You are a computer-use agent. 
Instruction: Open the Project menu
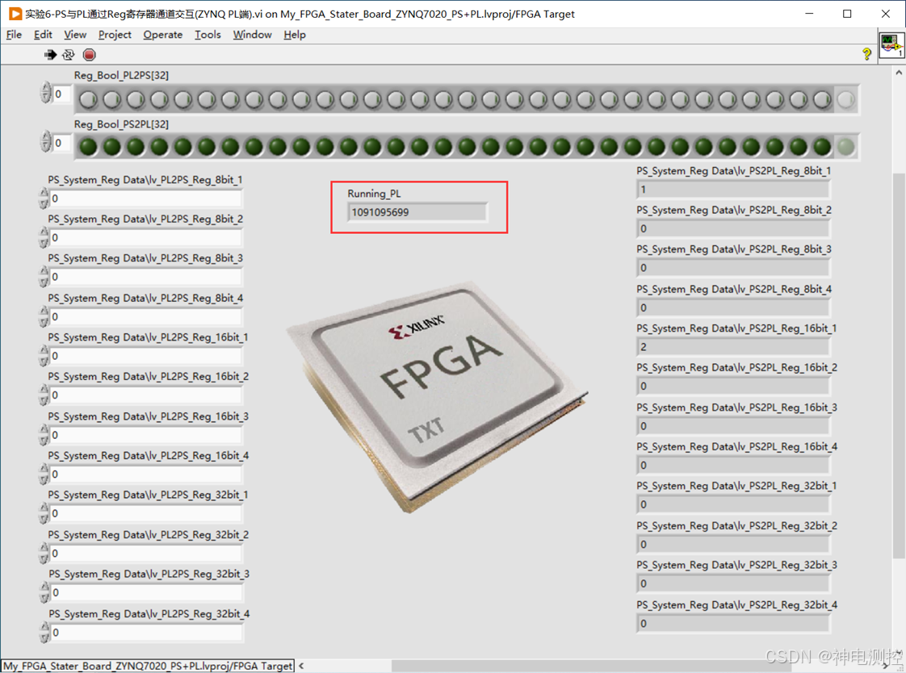pos(115,35)
